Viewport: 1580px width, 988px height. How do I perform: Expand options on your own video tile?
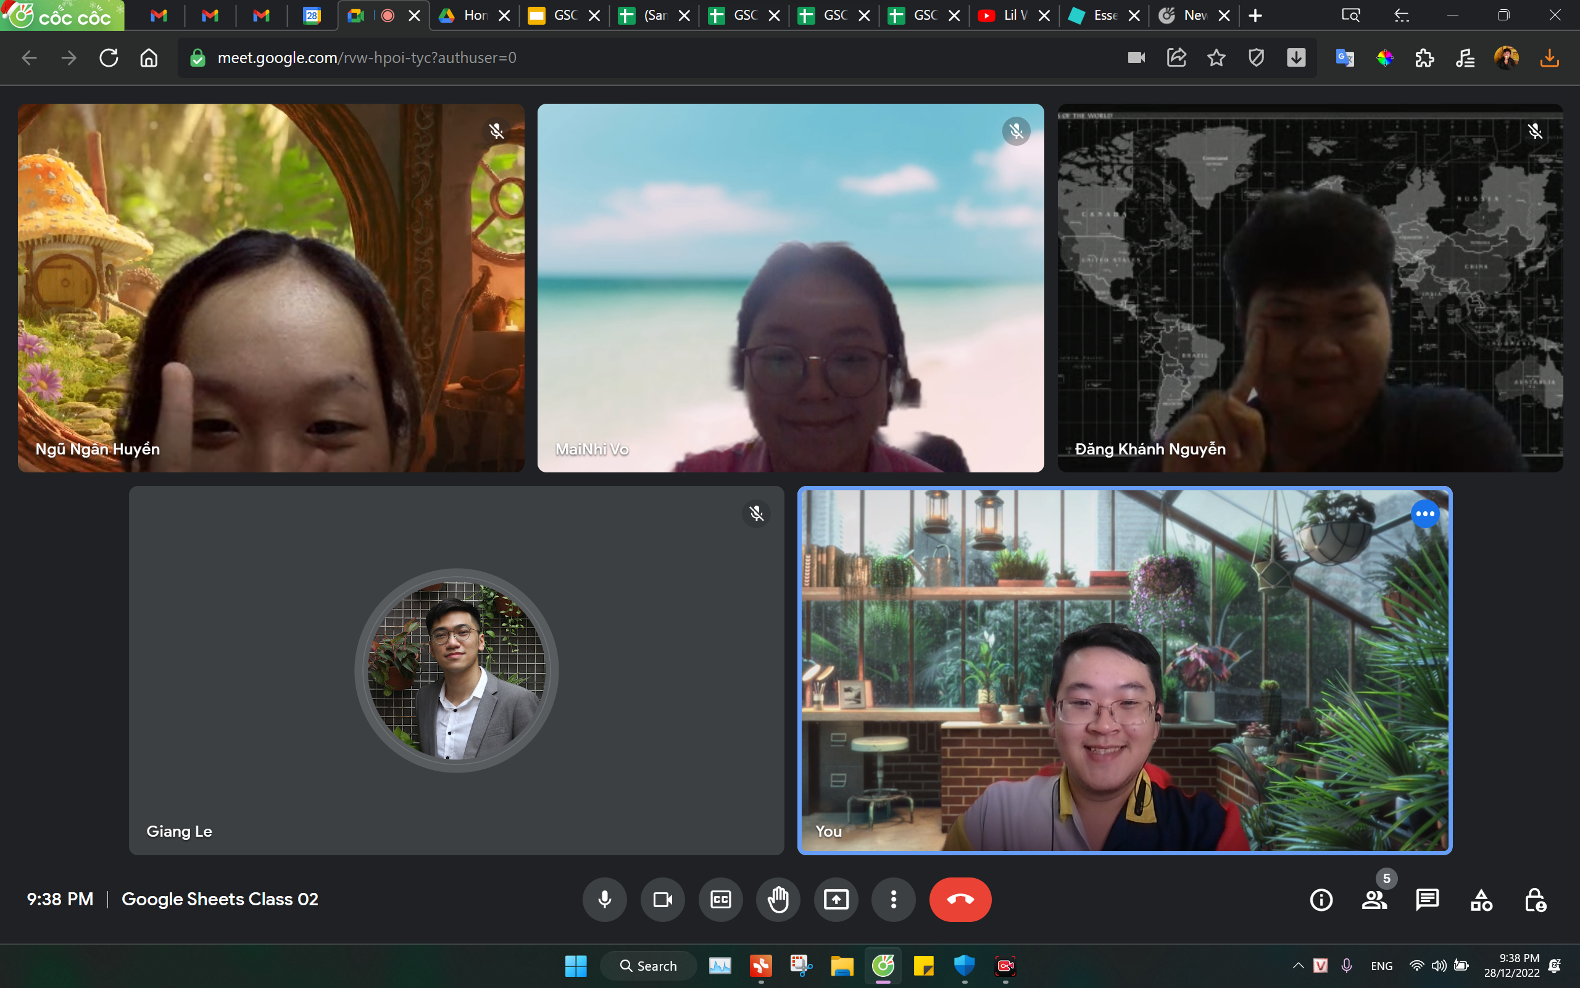coord(1424,514)
